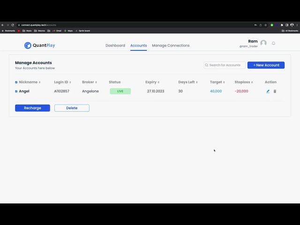Click the + New Account button
The height and width of the screenshot is (225, 300).
(x=266, y=65)
